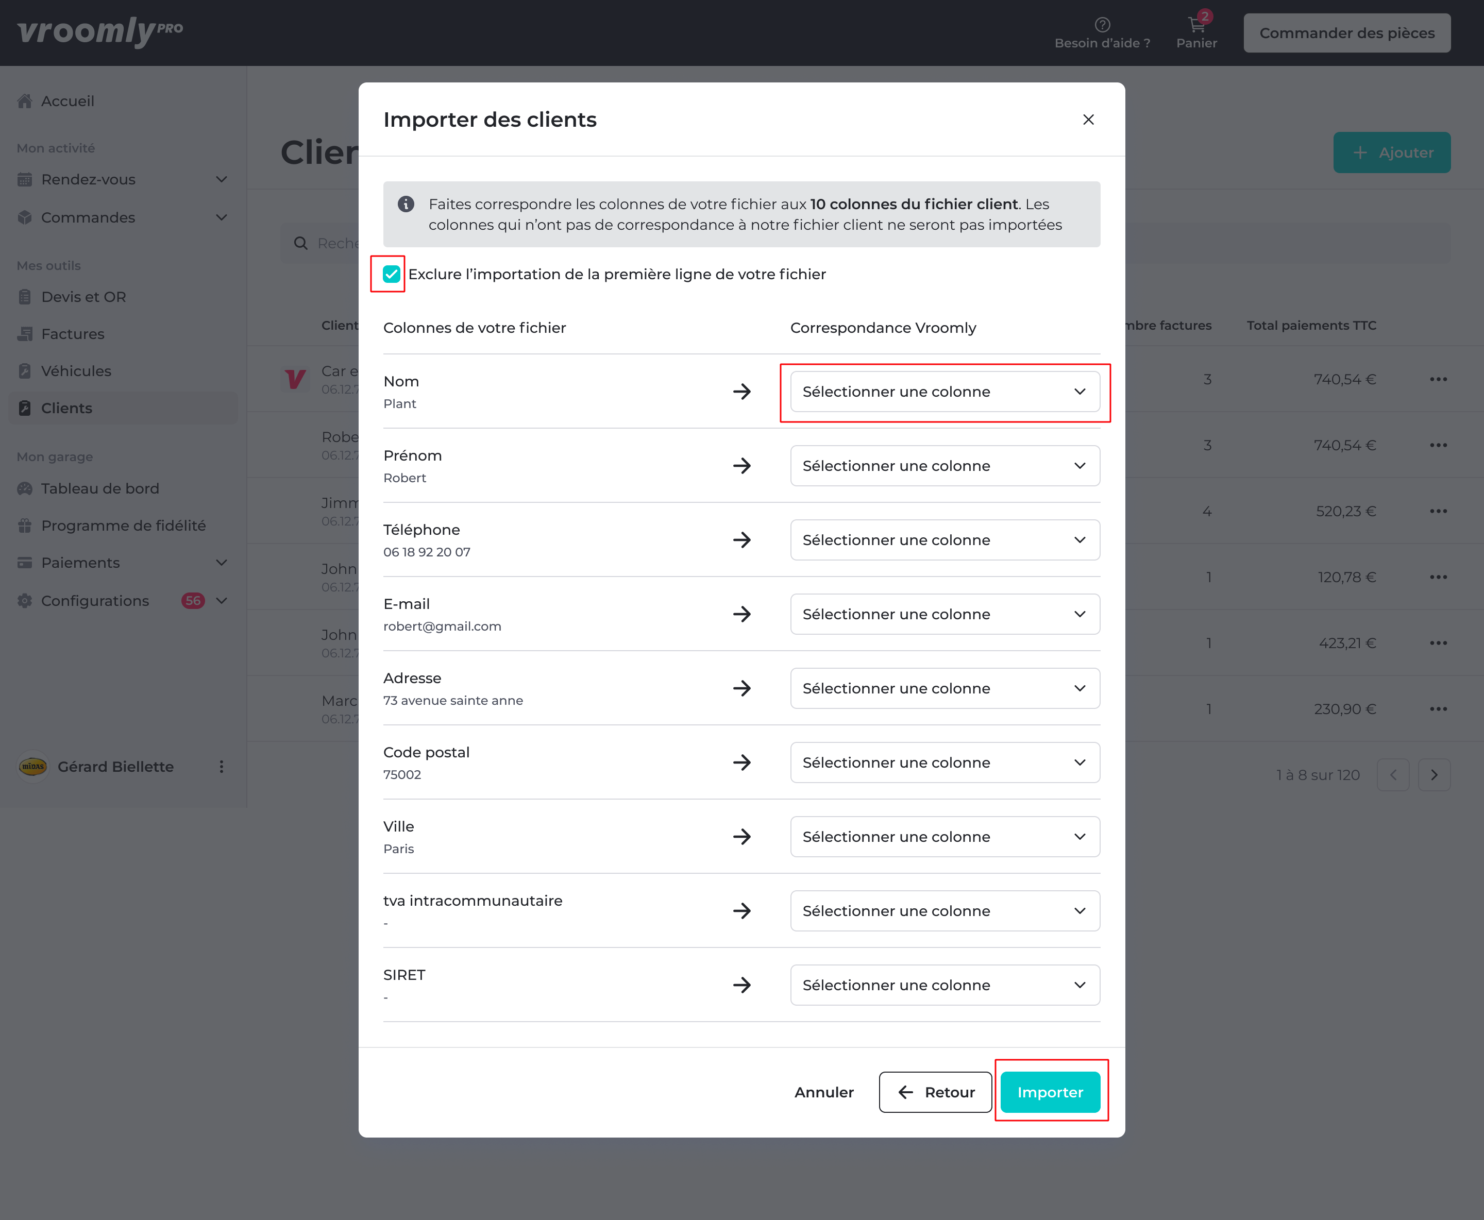Go to next page with right pagination arrow
The image size is (1484, 1220).
pyautogui.click(x=1435, y=774)
